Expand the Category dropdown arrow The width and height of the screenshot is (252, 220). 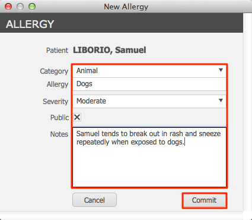[221, 70]
